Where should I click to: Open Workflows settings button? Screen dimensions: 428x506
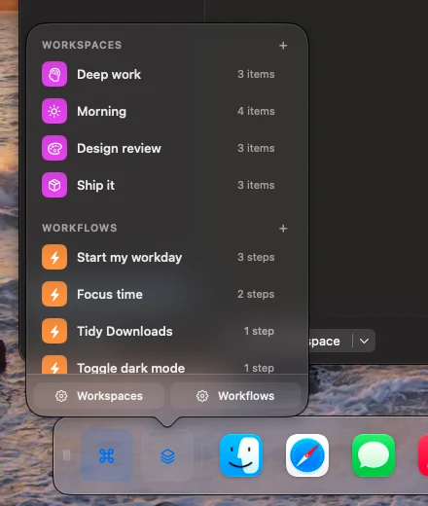click(x=235, y=396)
